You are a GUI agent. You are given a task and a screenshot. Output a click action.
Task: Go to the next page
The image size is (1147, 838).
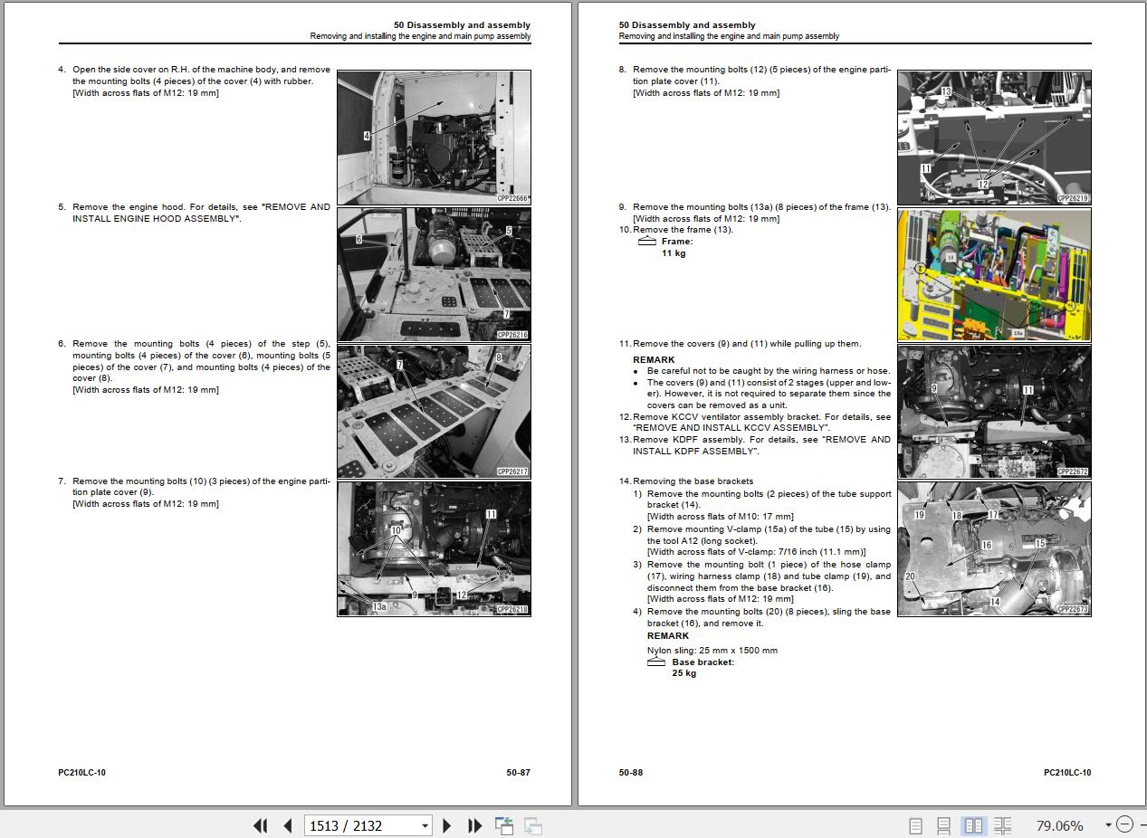click(446, 825)
